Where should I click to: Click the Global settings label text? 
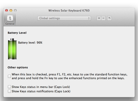click(50, 18)
